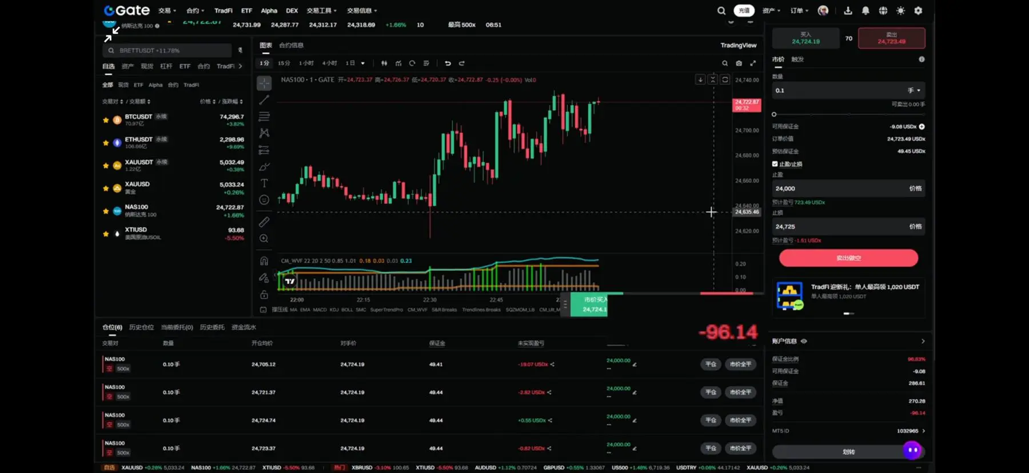The image size is (1029, 473).
Task: Open the chart indicators menu
Action: tap(398, 63)
